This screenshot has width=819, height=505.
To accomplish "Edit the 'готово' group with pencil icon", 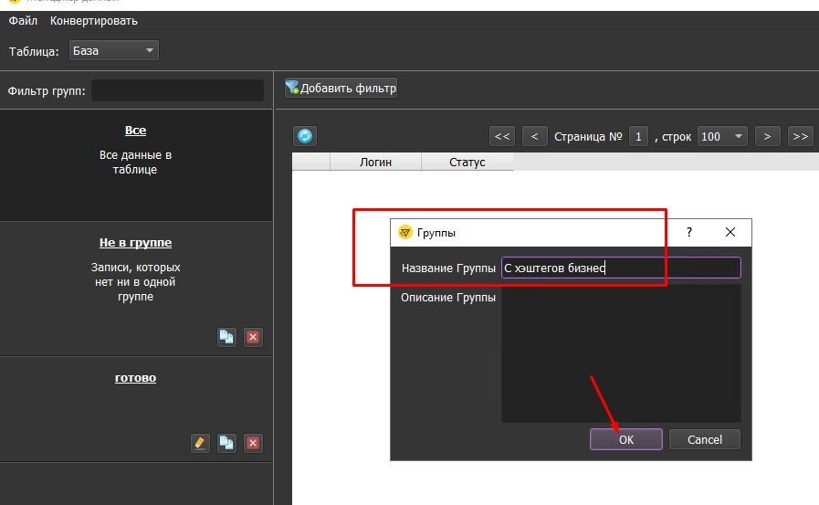I will coord(200,443).
